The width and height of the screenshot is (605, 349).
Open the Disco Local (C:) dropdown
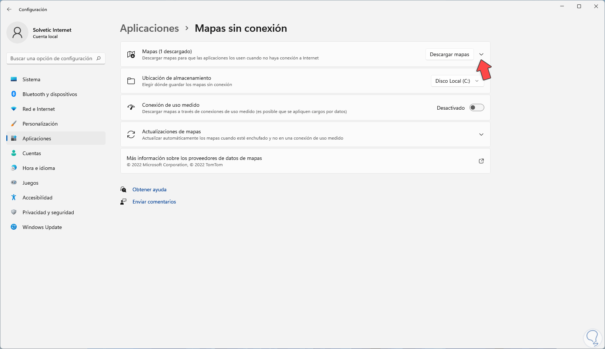[457, 81]
